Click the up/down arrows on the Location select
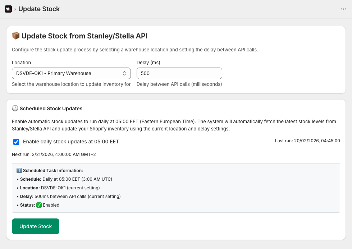Image resolution: width=352 pixels, height=249 pixels. click(x=124, y=73)
